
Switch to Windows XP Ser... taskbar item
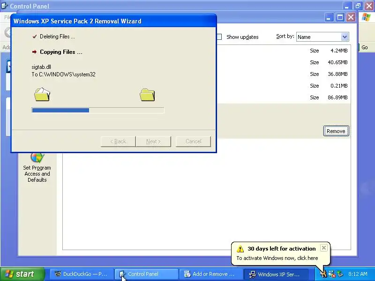[x=276, y=274]
